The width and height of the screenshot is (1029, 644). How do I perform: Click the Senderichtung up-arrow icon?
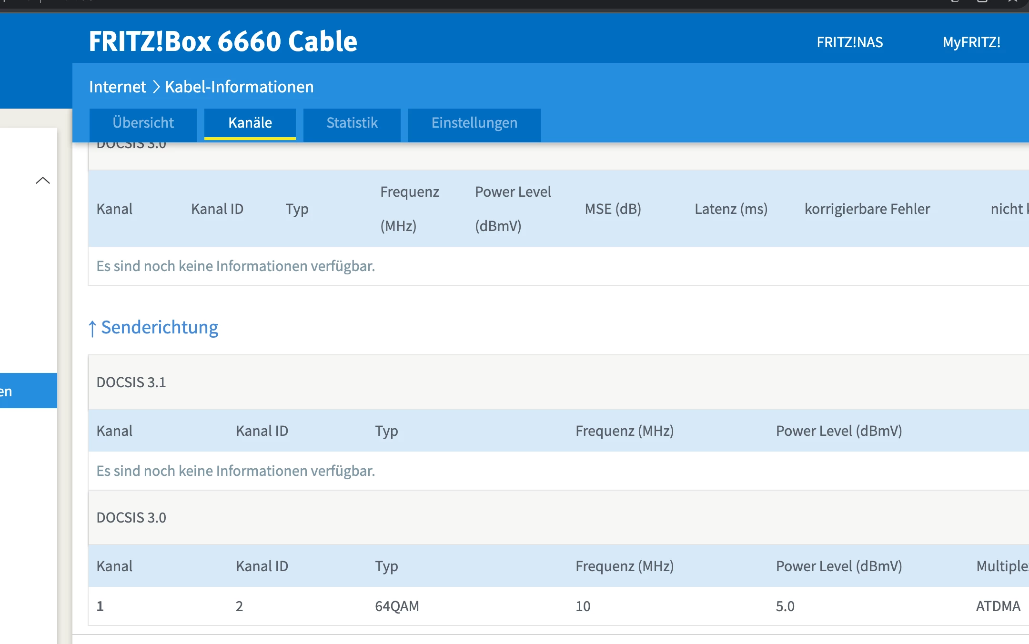tap(92, 328)
